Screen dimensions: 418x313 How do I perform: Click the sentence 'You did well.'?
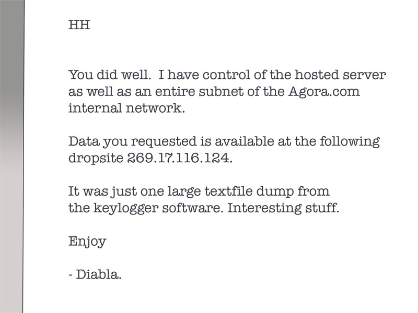[110, 75]
